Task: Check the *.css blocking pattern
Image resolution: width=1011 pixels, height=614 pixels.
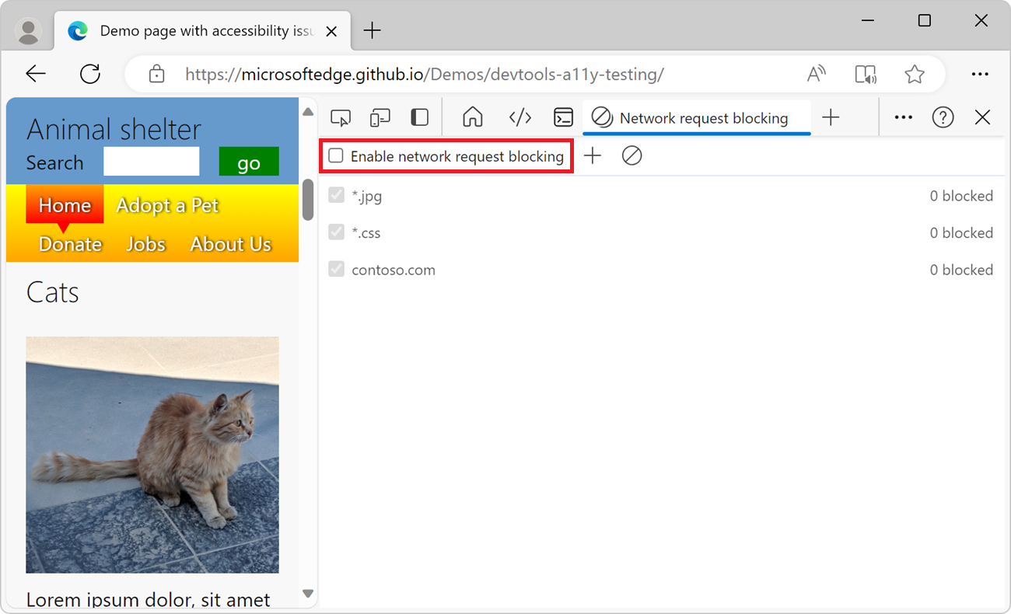Action: pyautogui.click(x=336, y=232)
